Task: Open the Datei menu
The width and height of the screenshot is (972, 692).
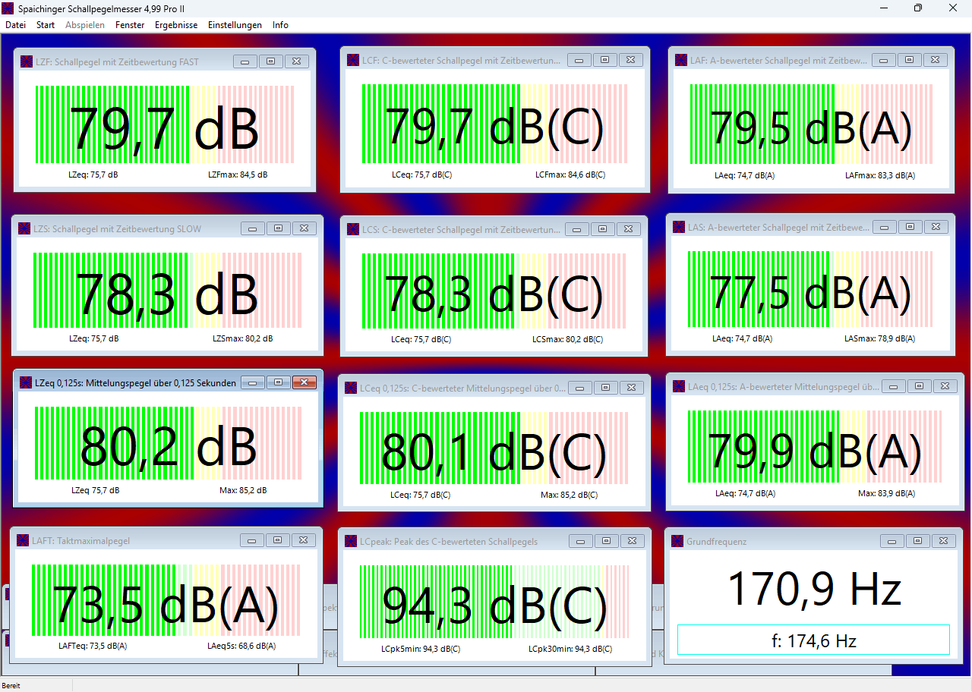Action: coord(15,25)
